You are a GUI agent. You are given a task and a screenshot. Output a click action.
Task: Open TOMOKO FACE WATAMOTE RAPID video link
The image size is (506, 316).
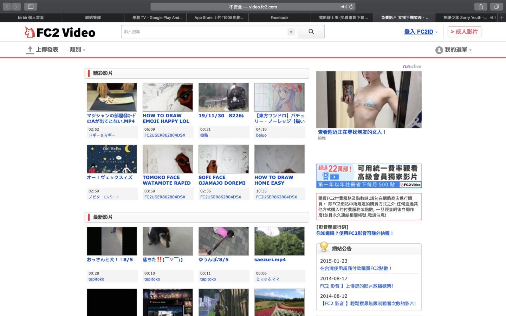coord(167,180)
